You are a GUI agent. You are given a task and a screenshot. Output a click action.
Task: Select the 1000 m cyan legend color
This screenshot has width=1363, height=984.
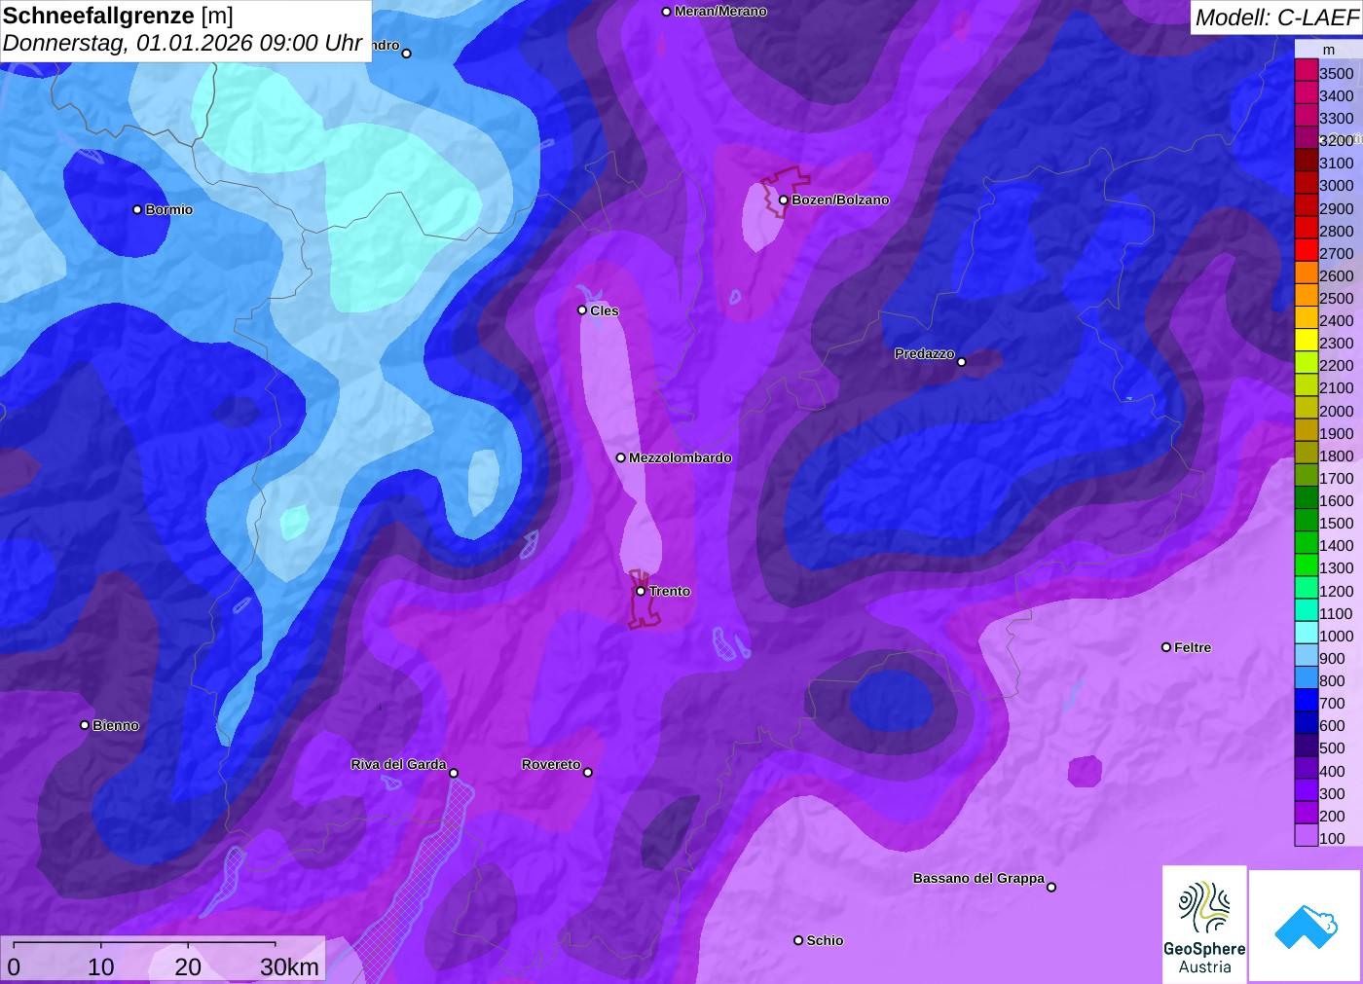tap(1307, 633)
